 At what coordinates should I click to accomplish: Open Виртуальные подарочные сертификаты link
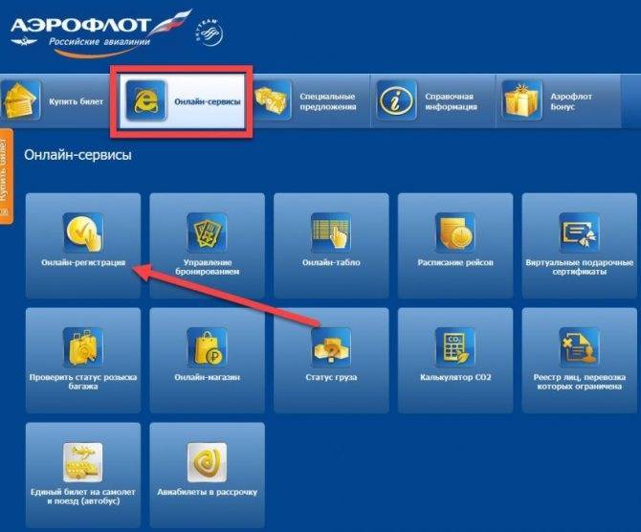pyautogui.click(x=579, y=267)
